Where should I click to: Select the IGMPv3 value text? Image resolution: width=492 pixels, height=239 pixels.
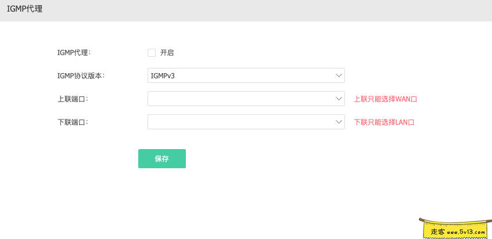(163, 75)
